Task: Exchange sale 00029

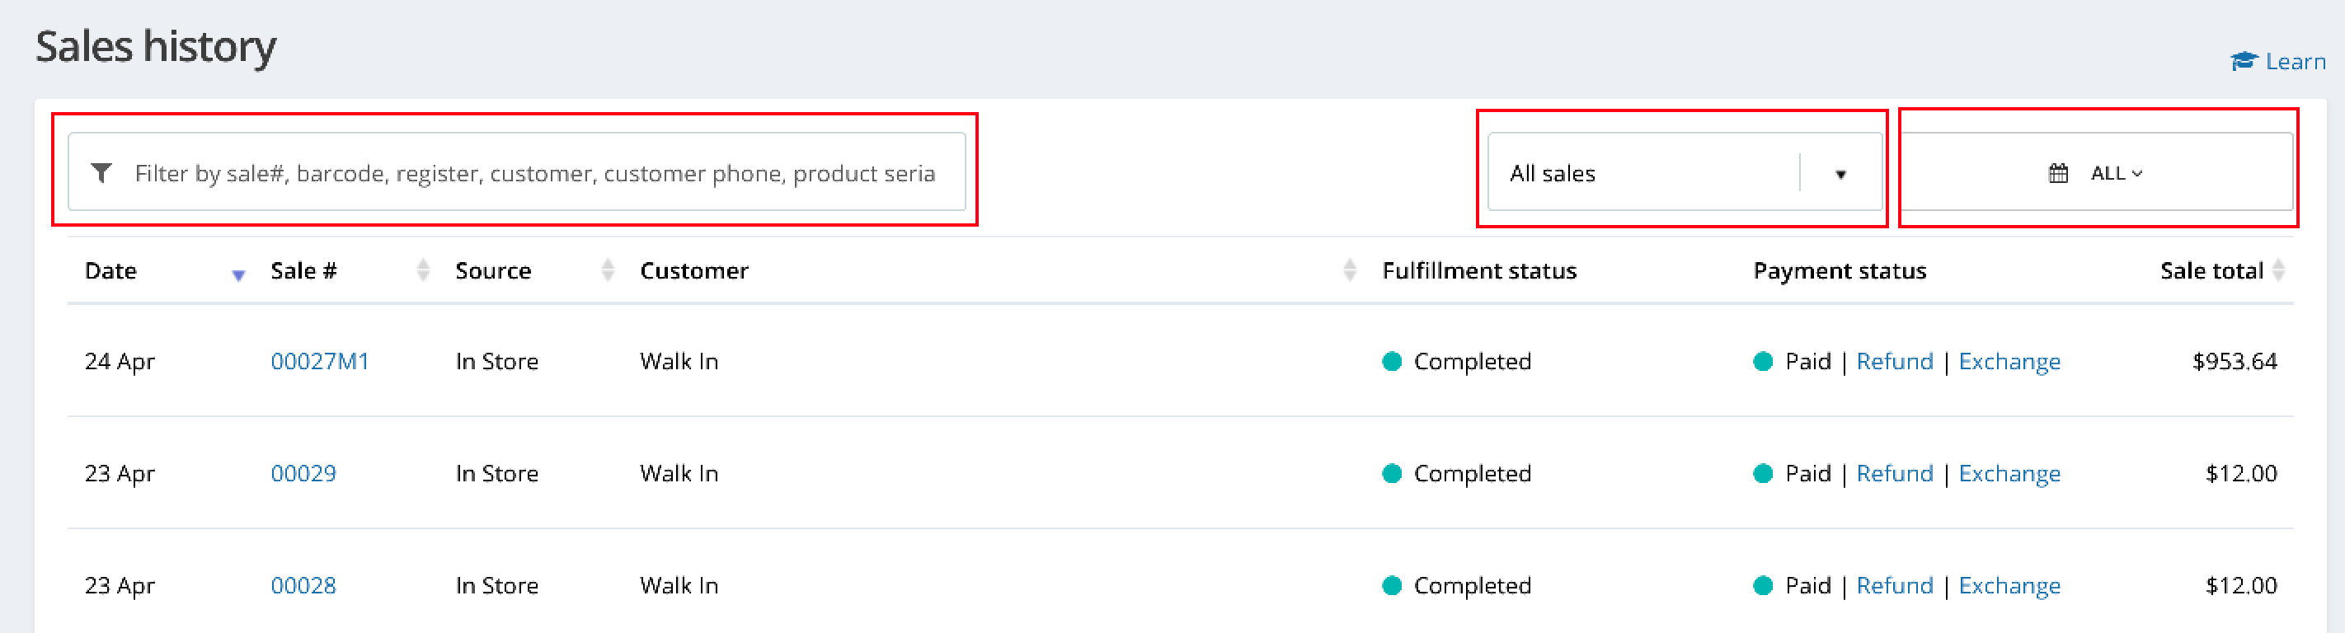Action: point(2009,473)
